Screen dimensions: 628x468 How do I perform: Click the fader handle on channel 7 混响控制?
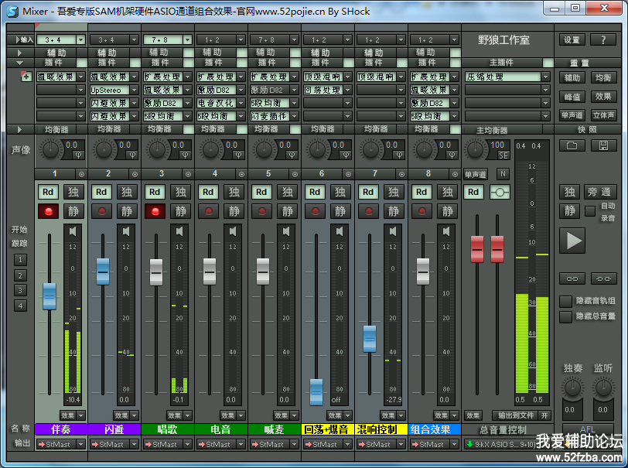[369, 338]
